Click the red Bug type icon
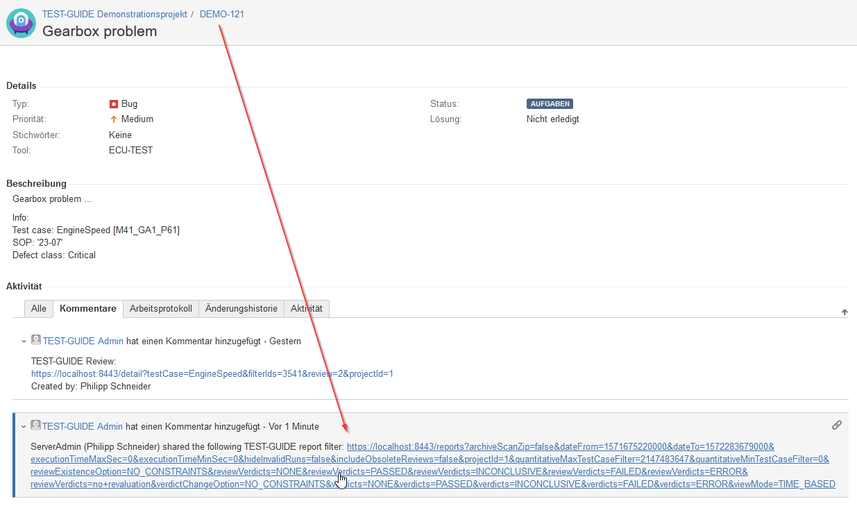 tap(114, 104)
